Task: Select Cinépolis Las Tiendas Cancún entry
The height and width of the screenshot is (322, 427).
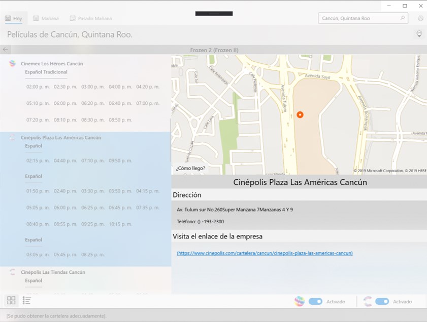Action: tap(53, 272)
